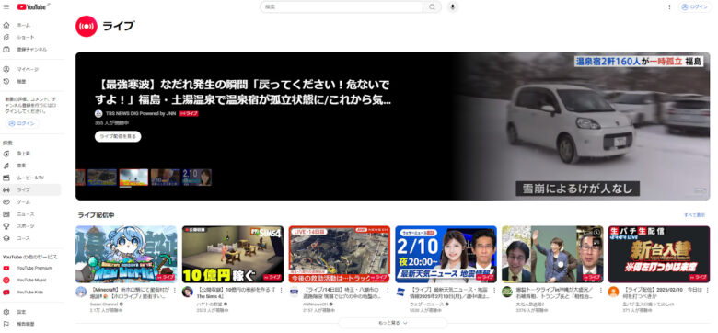Open three-dot menu for Minecraft stream
Image resolution: width=718 pixels, height=333 pixels.
tap(174, 290)
